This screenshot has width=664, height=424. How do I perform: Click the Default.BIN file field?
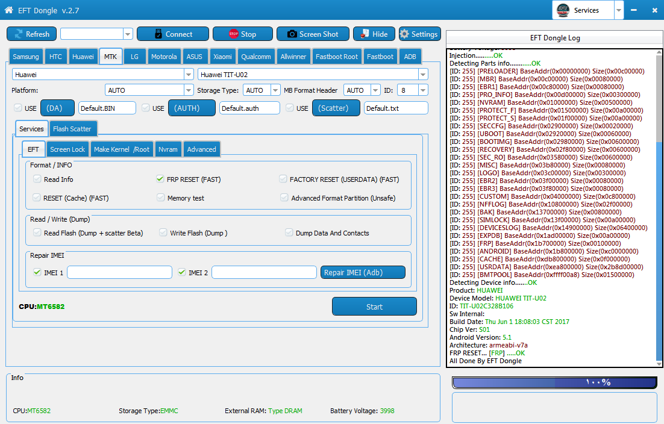tap(107, 108)
